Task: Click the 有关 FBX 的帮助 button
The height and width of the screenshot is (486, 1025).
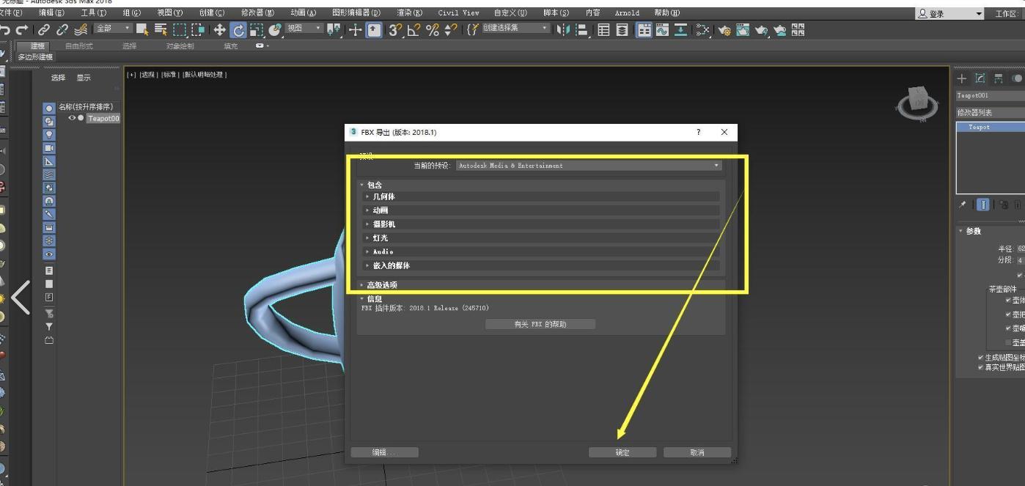Action: (x=540, y=324)
